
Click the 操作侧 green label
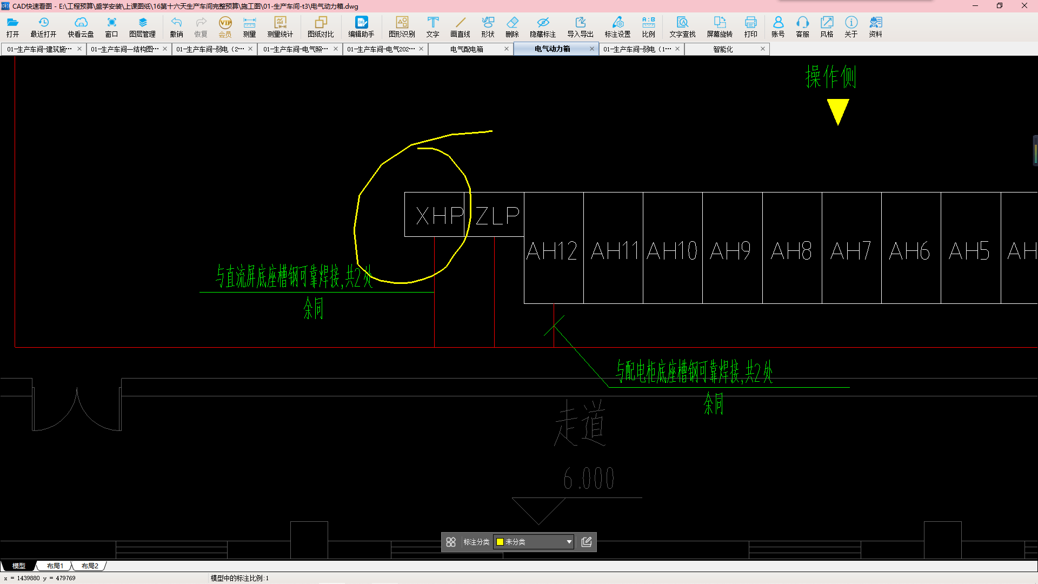[x=830, y=77]
